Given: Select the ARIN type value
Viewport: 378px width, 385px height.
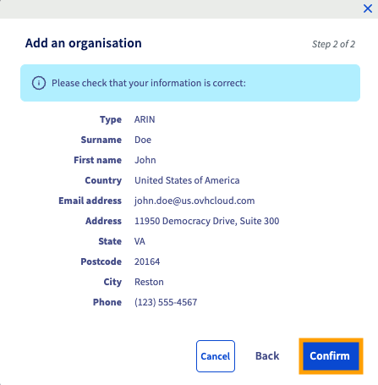Looking at the screenshot, I should [145, 119].
